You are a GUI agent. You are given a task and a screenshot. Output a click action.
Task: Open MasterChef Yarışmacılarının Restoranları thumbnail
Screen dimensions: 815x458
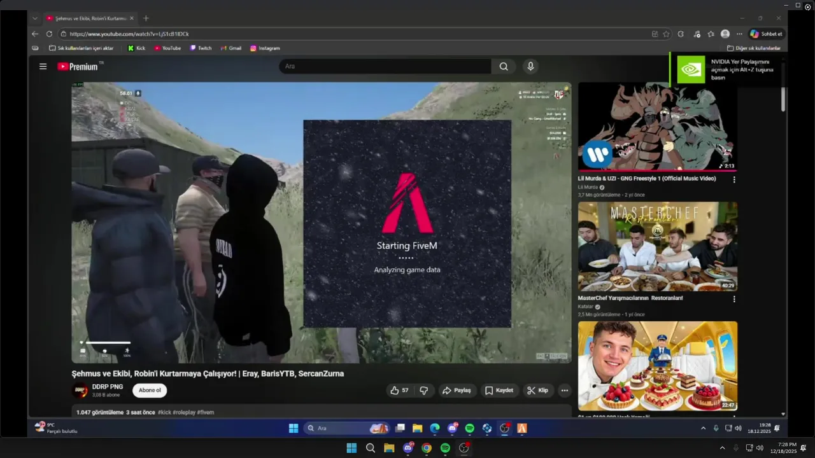click(658, 247)
